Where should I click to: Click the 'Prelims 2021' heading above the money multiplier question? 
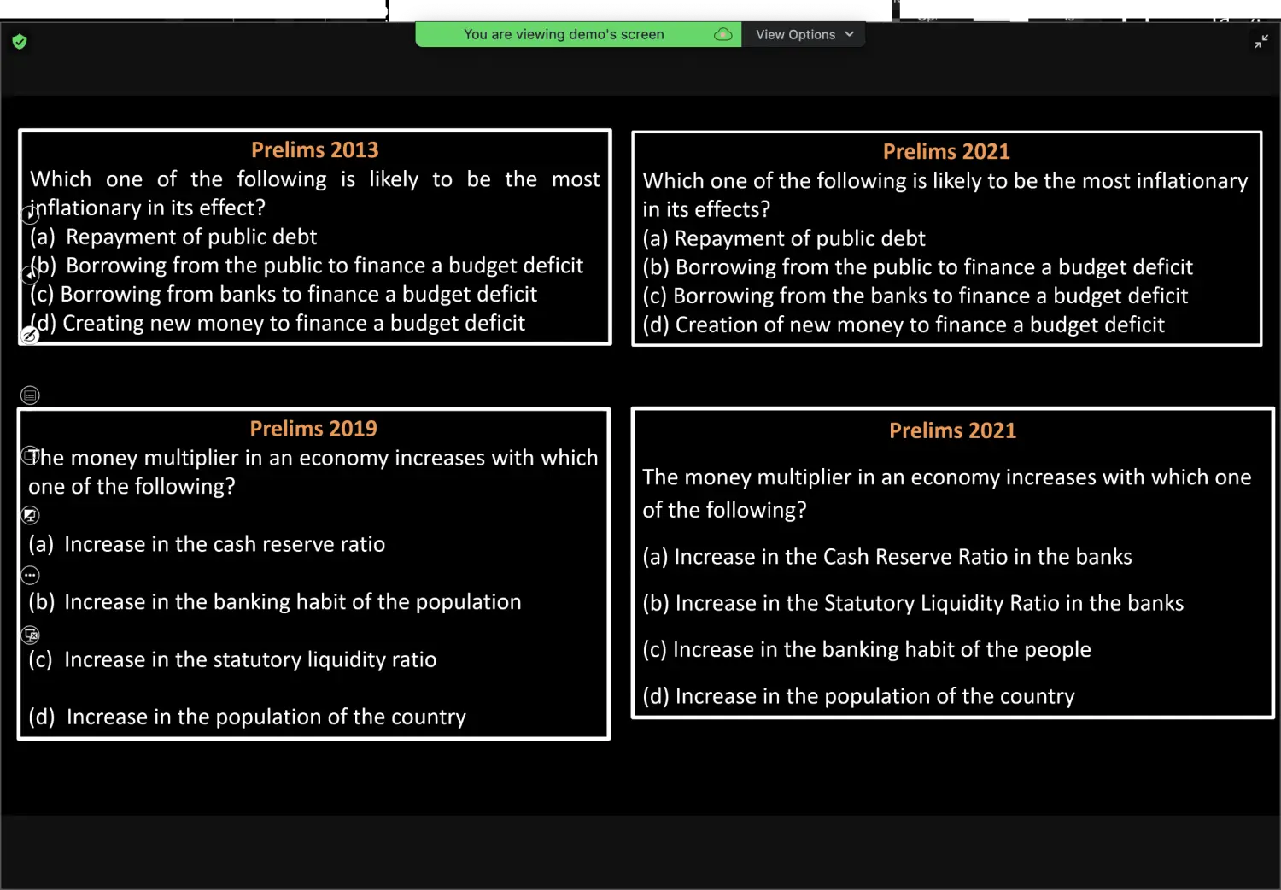[953, 430]
